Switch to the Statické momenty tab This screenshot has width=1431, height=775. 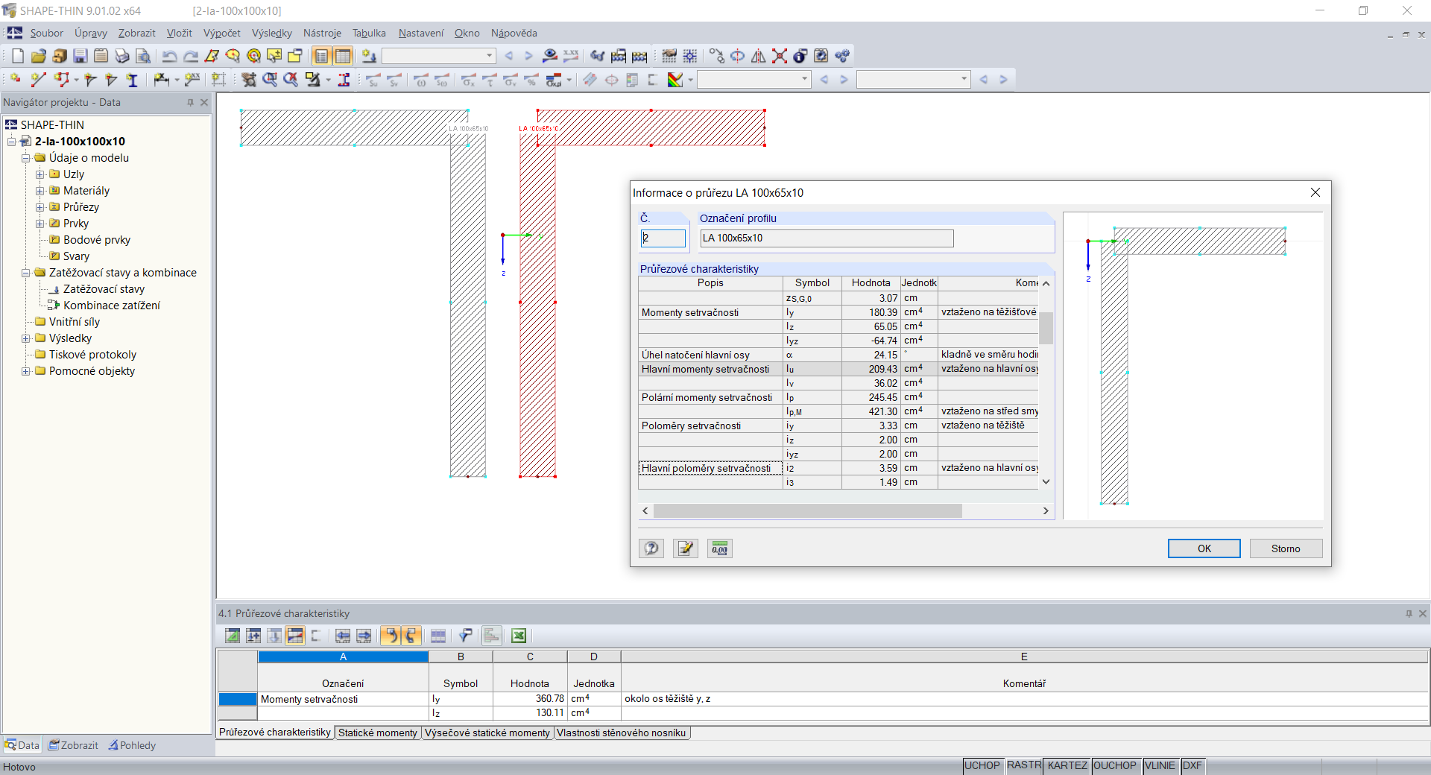point(378,733)
